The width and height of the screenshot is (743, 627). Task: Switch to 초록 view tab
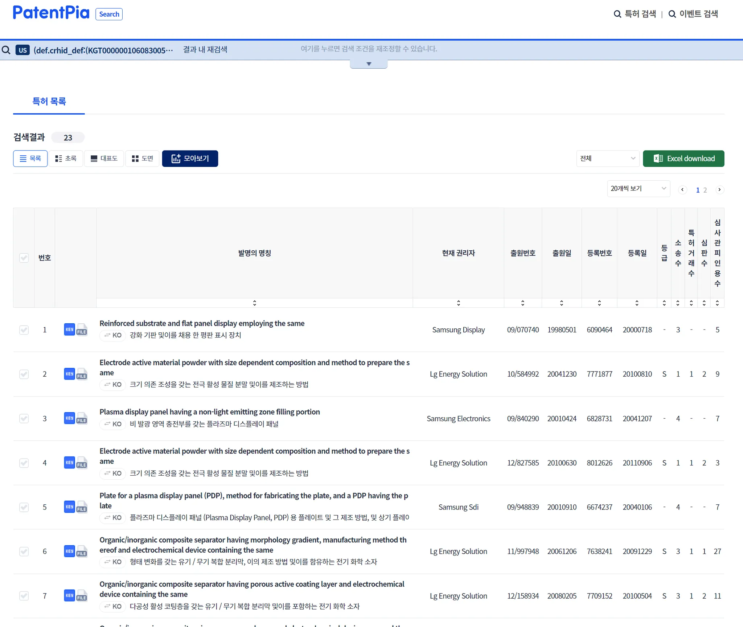(x=66, y=159)
